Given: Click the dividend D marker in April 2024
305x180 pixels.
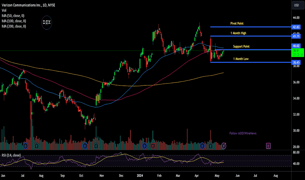Looking at the screenshot, I should pyautogui.click(x=202, y=146).
